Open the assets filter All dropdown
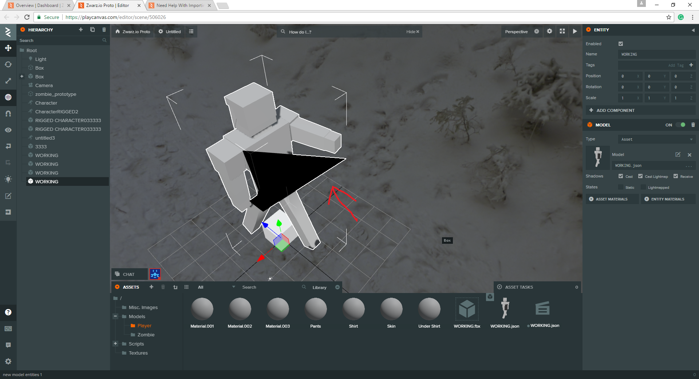This screenshot has width=699, height=379. click(216, 287)
